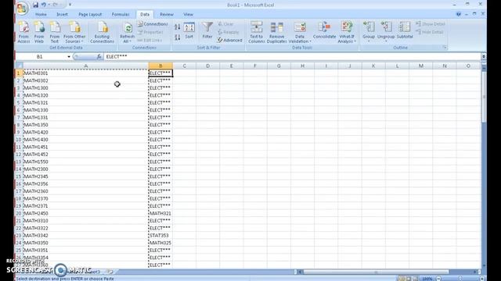Select column H header
The height and width of the screenshot is (281, 501).
click(302, 66)
